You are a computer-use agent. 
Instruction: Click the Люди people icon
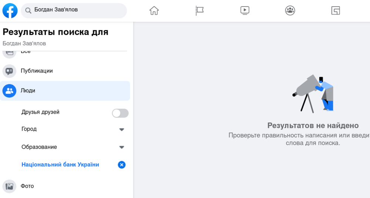10,91
